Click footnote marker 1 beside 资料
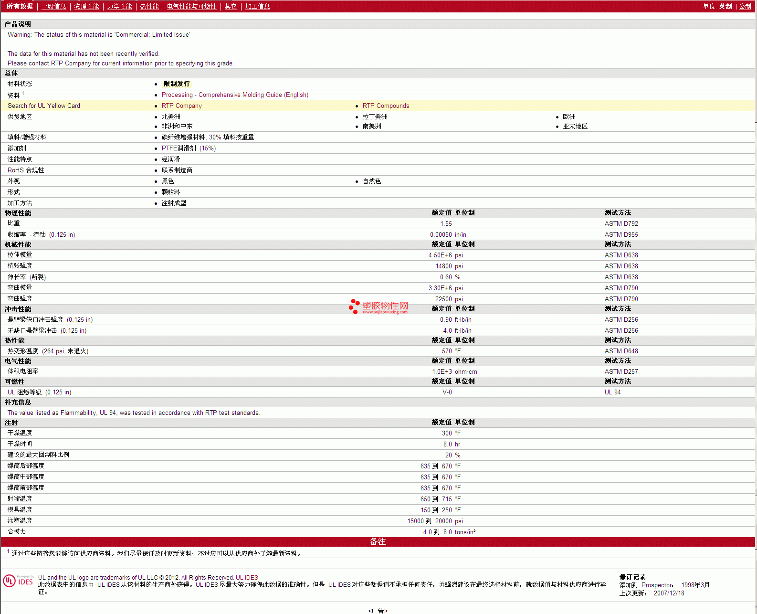The width and height of the screenshot is (757, 614). [23, 94]
